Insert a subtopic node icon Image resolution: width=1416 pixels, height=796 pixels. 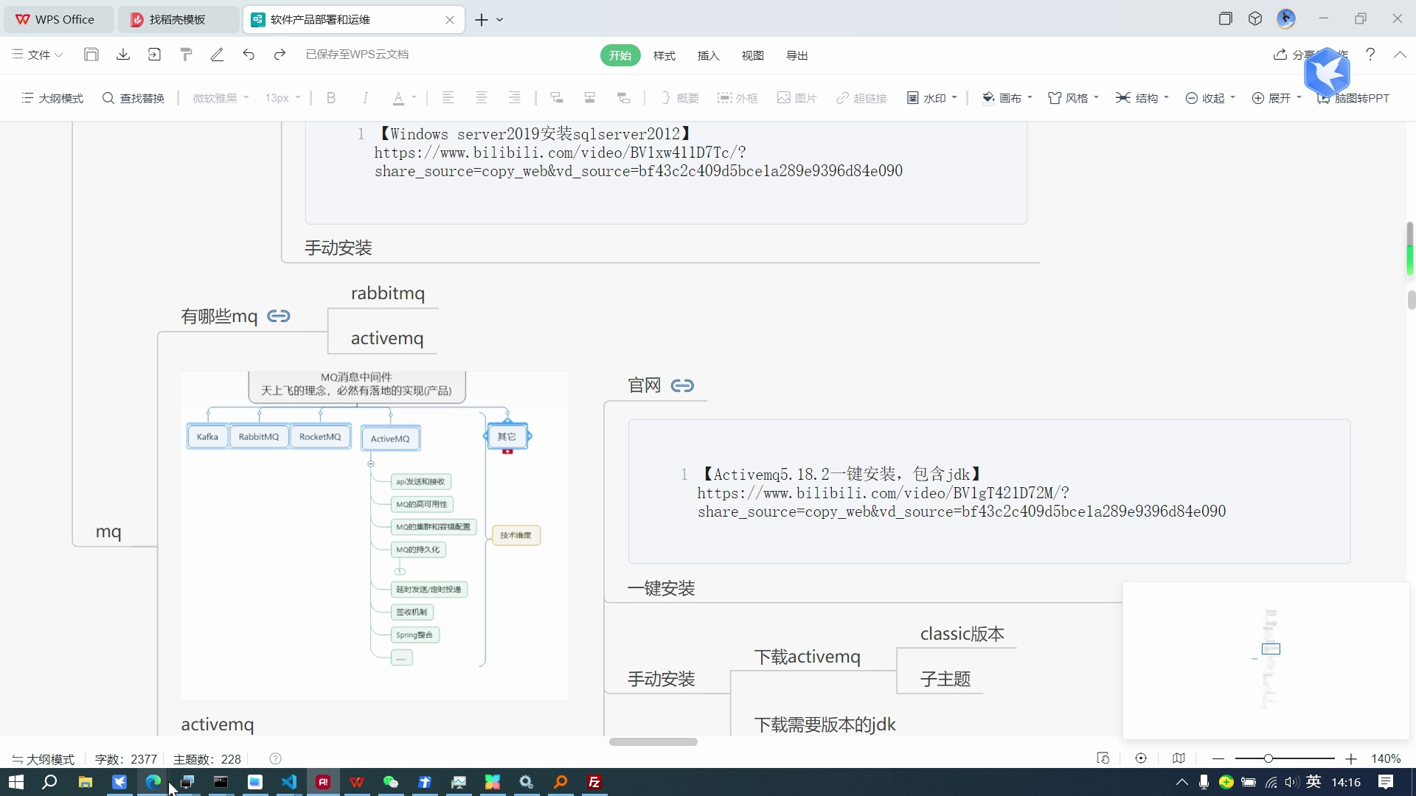click(557, 97)
